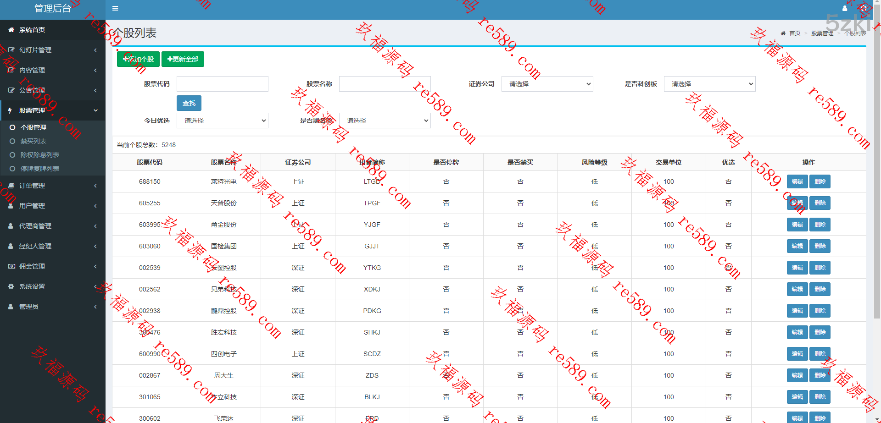
Task: Open the 证券公司 dropdown
Action: [547, 84]
